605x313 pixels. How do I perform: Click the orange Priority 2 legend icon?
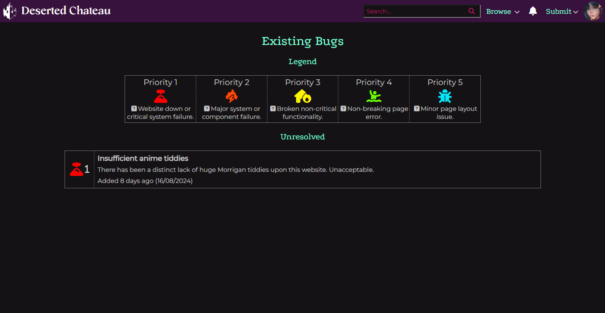[x=231, y=96]
